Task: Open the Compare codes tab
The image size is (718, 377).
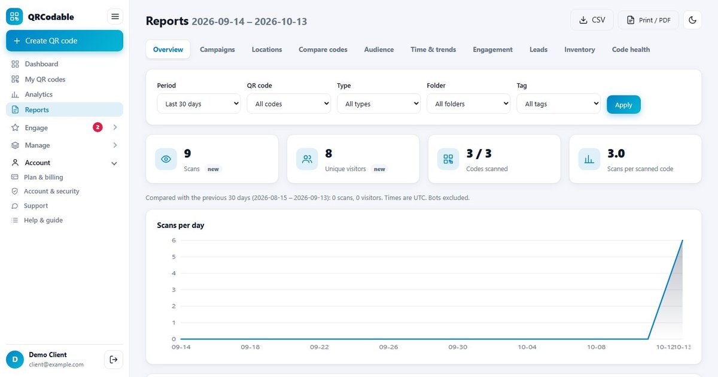Action: coord(323,50)
